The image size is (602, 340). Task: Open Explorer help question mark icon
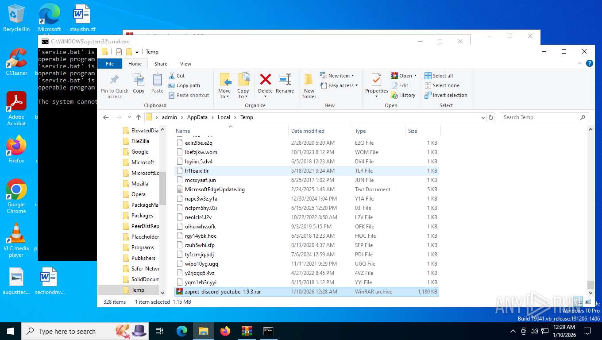click(589, 64)
